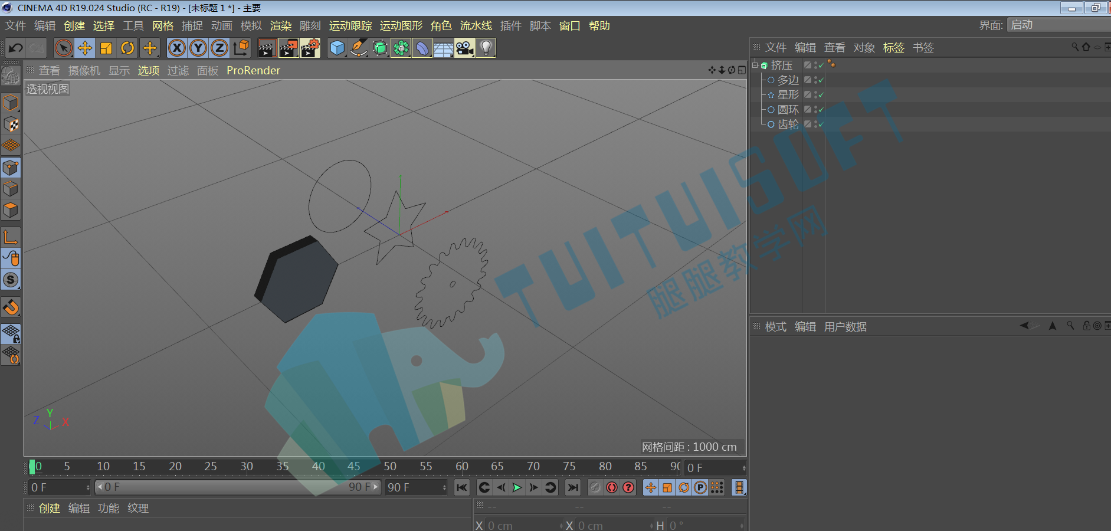Click frame 45 on the timeline ruler
Viewport: 1111px width, 531px height.
point(354,466)
